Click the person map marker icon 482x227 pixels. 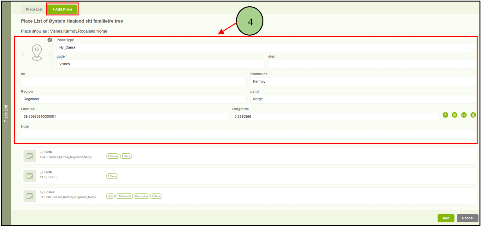pos(473,115)
